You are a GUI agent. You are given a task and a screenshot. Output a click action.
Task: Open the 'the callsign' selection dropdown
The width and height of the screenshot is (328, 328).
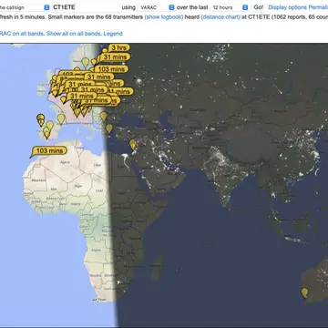point(25,7)
